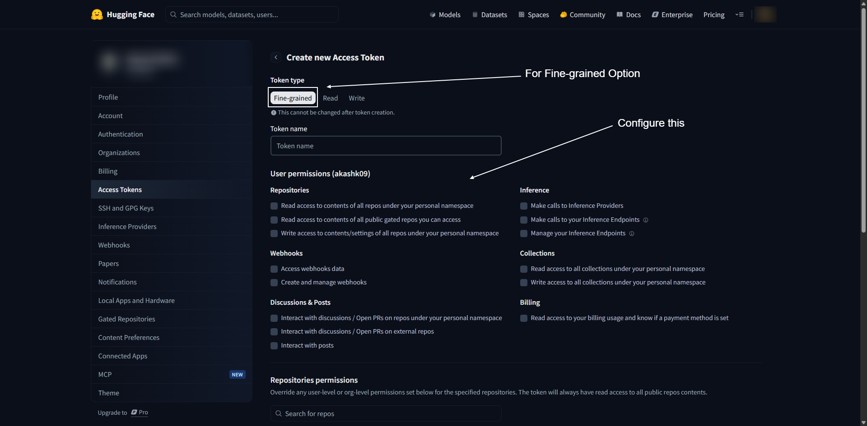
Task: Open Content Preferences settings
Action: click(x=172, y=337)
